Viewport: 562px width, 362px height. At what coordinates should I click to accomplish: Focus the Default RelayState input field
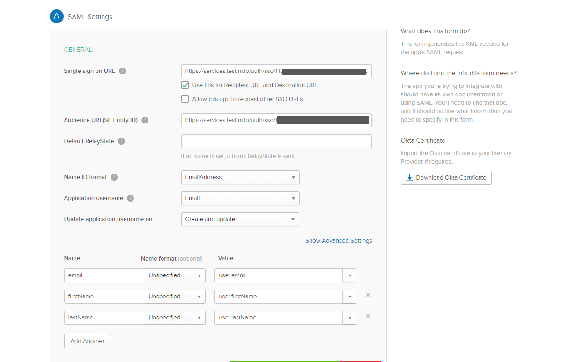276,141
